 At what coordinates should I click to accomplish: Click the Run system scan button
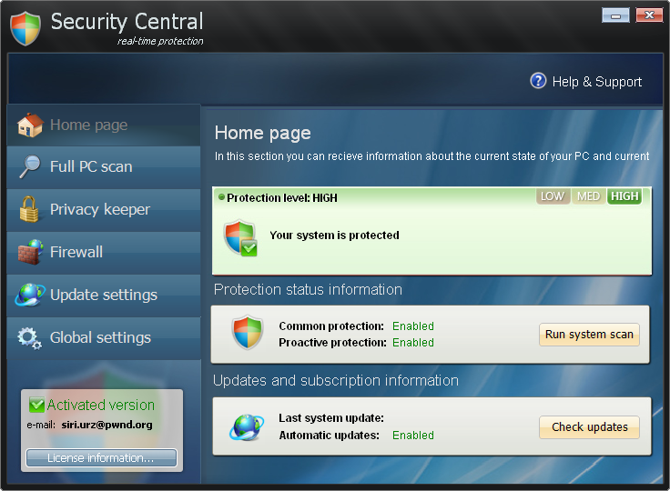[589, 335]
